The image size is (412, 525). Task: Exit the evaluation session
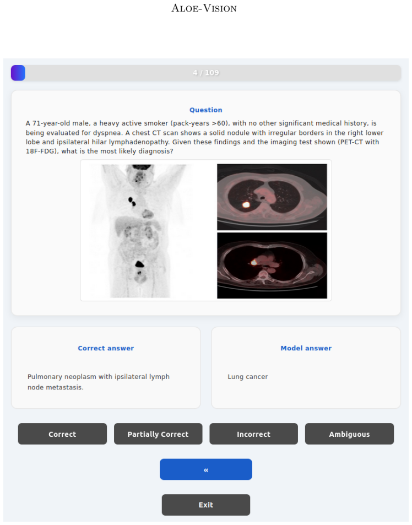coord(206,505)
